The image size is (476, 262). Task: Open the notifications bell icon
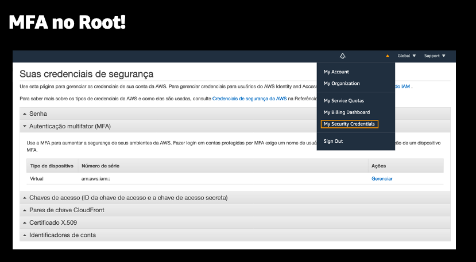pos(342,56)
